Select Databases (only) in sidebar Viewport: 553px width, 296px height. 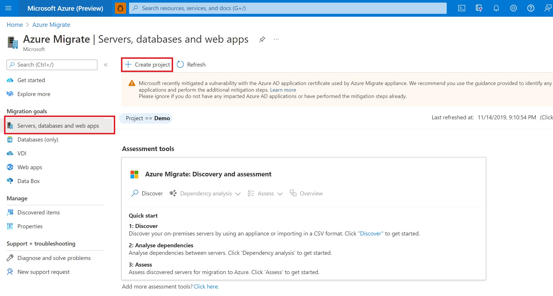pyautogui.click(x=38, y=139)
